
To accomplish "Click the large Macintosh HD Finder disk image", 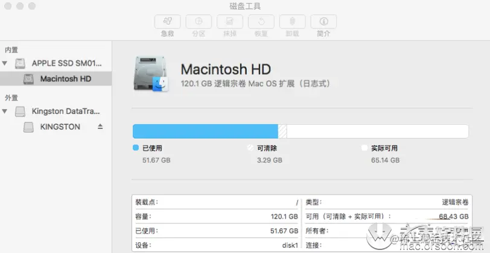I will [151, 73].
